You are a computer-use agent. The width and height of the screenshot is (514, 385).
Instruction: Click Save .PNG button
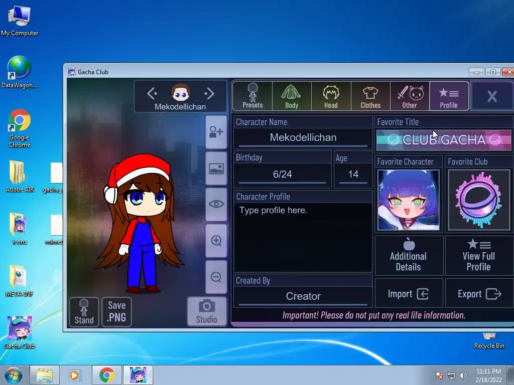(x=116, y=312)
